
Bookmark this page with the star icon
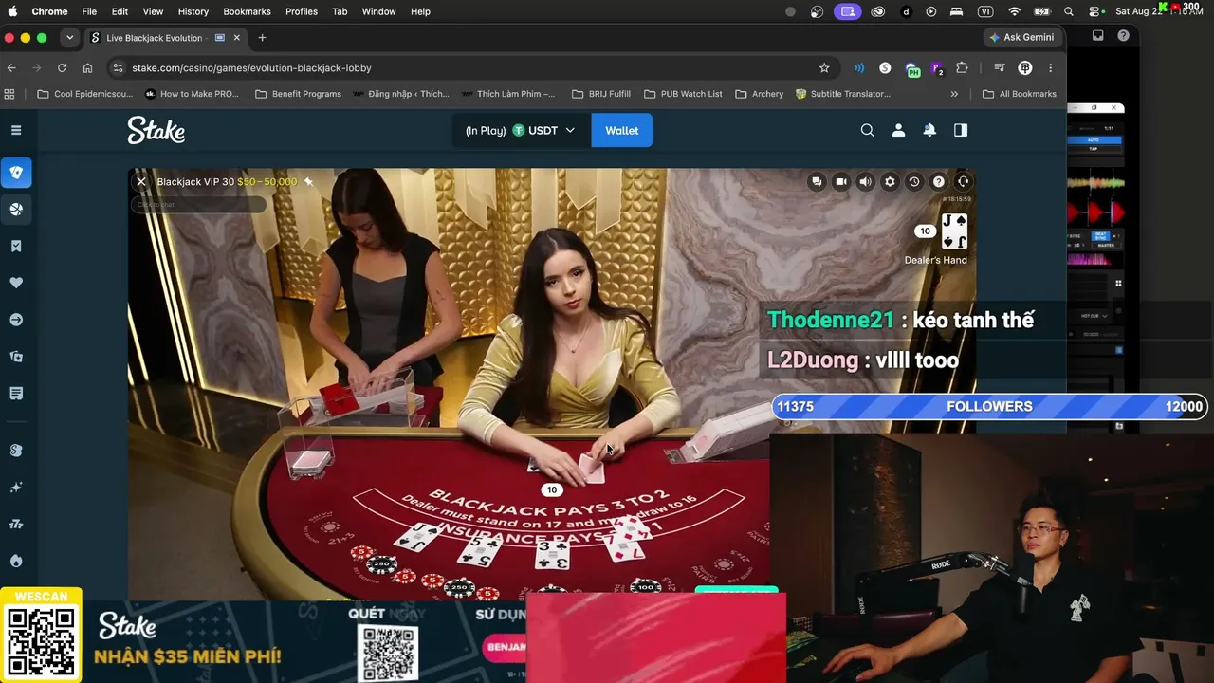tap(824, 68)
